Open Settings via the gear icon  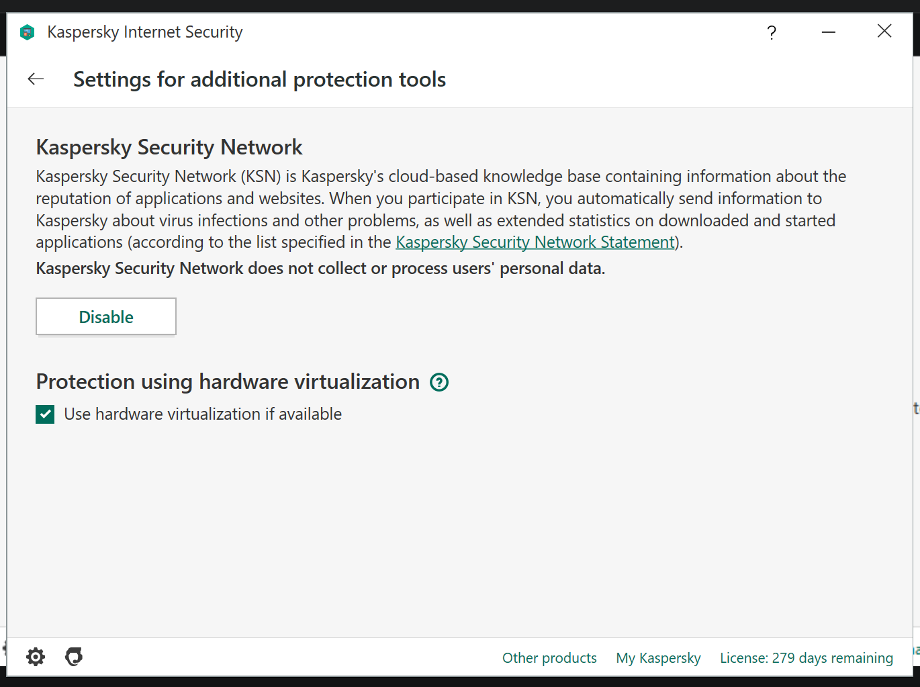(36, 657)
